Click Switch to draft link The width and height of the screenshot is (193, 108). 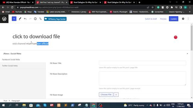tap(151, 19)
